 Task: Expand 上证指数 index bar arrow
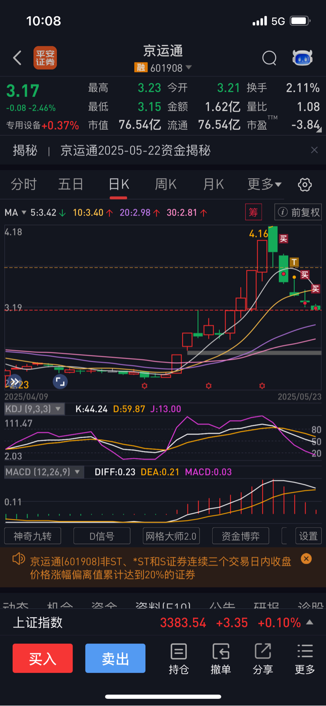coord(310,622)
